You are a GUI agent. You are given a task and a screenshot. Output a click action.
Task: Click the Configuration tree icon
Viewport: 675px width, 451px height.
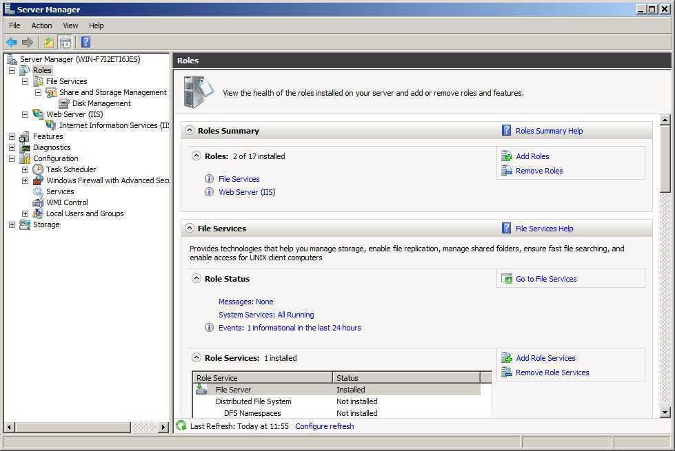pos(25,158)
